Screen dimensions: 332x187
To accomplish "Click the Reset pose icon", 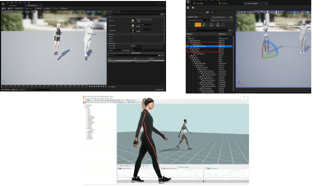I will [x=204, y=25].
